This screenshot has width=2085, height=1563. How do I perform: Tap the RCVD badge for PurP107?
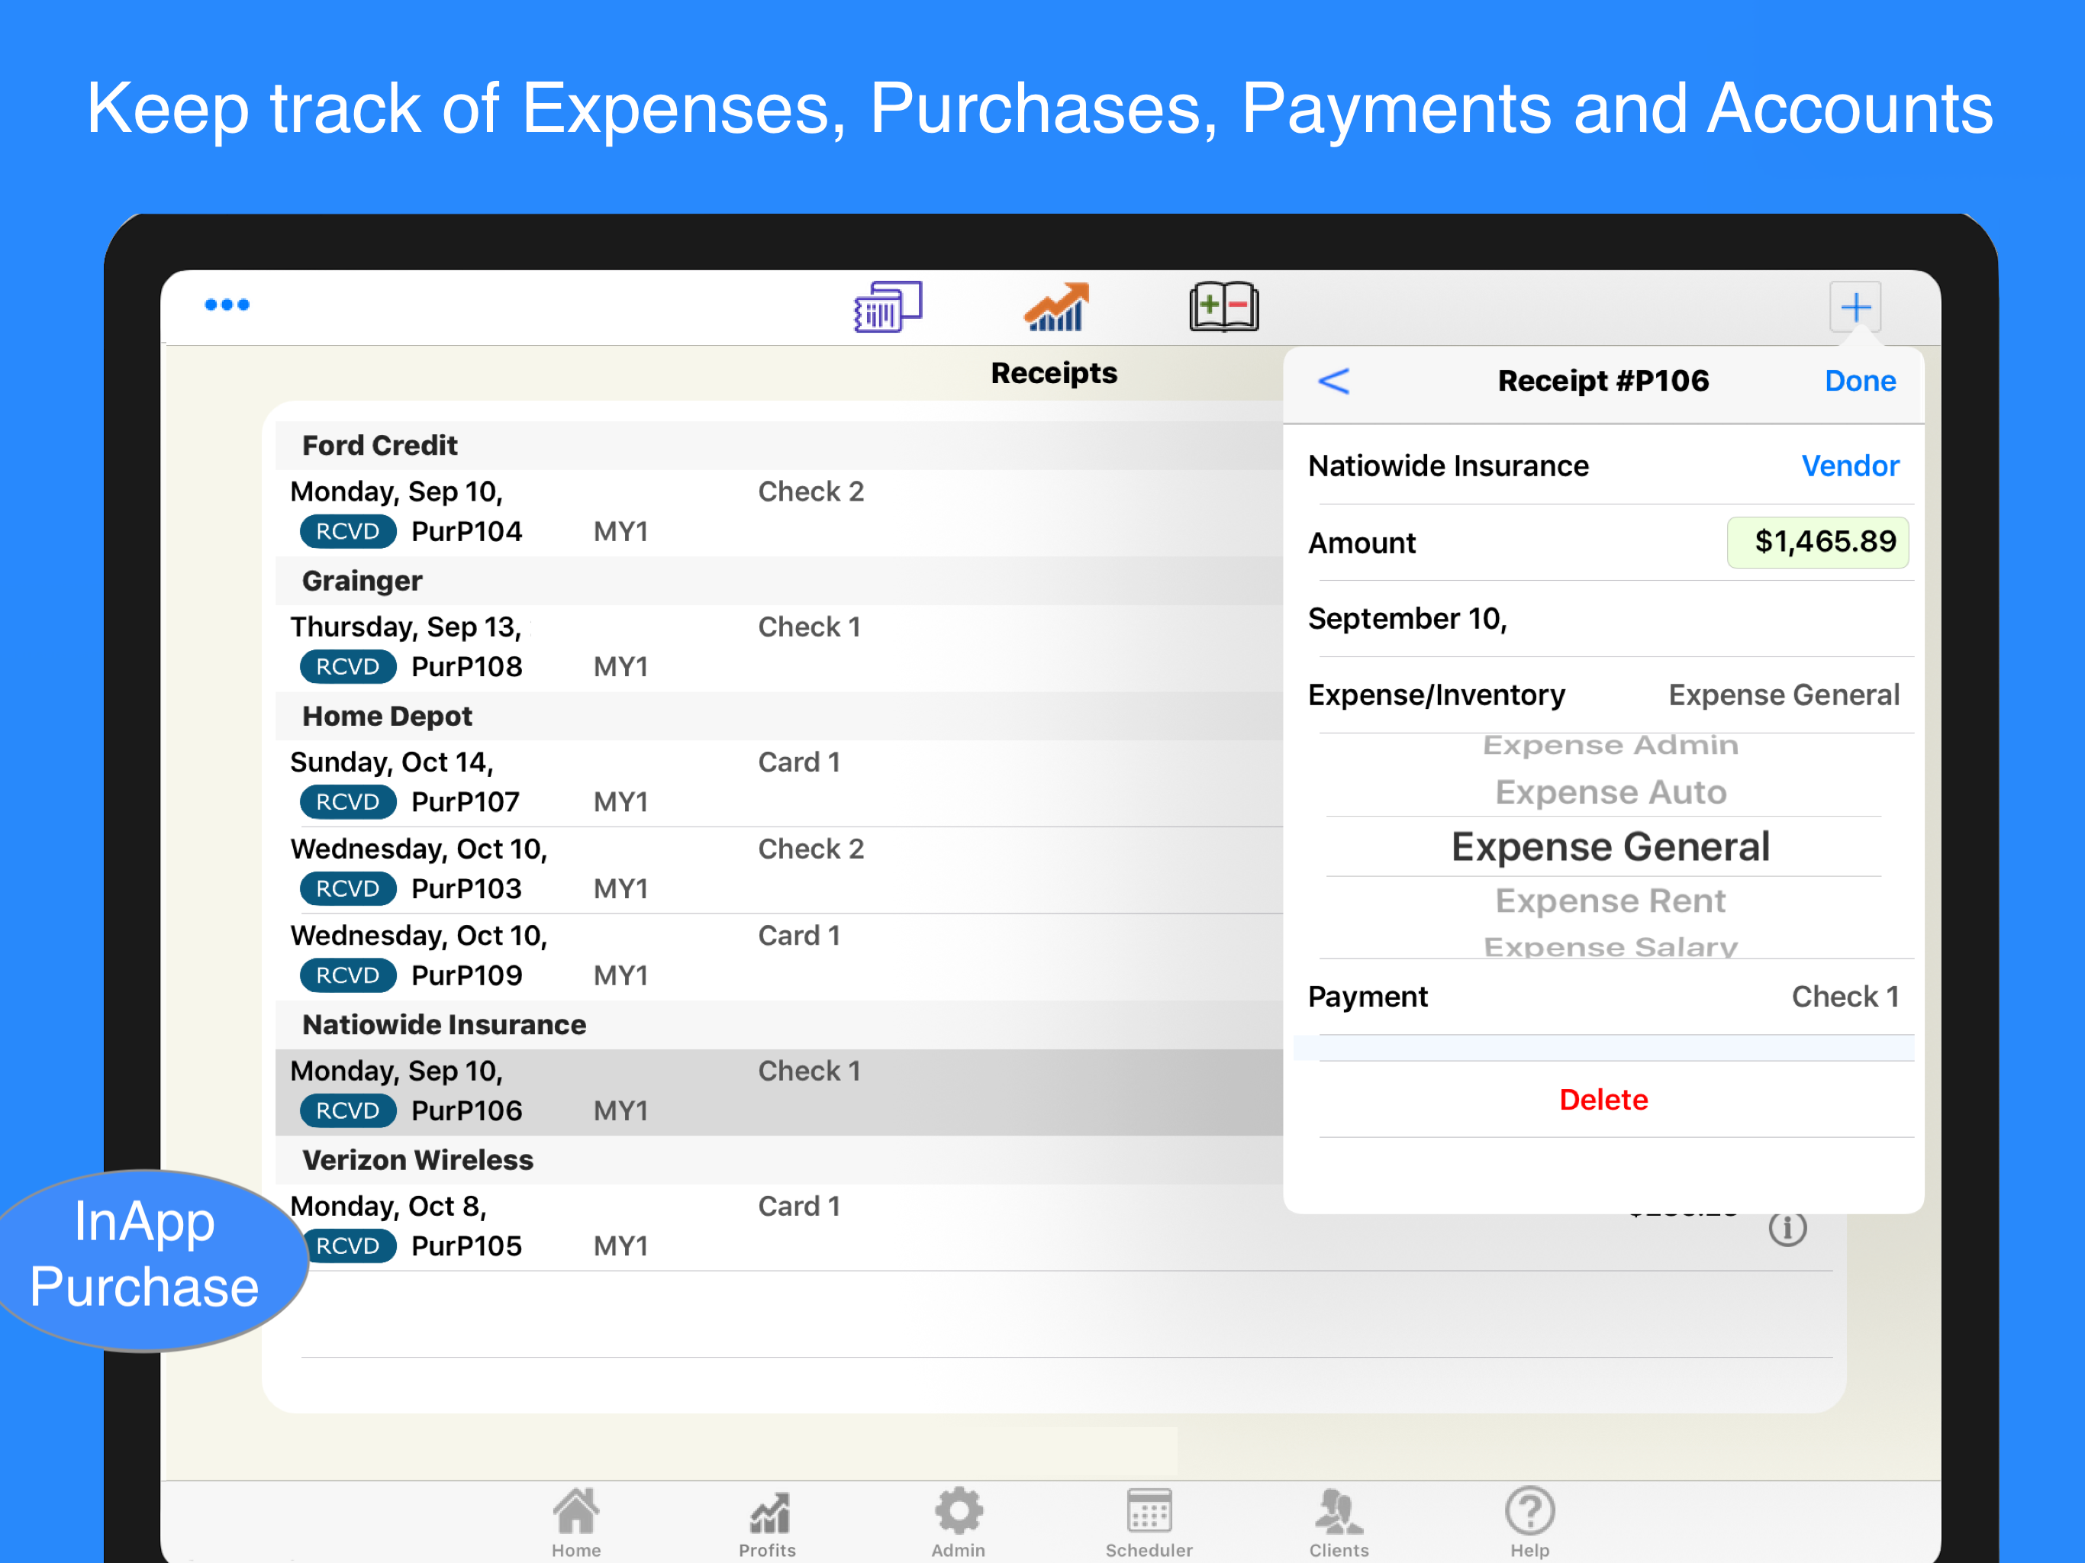coord(347,802)
